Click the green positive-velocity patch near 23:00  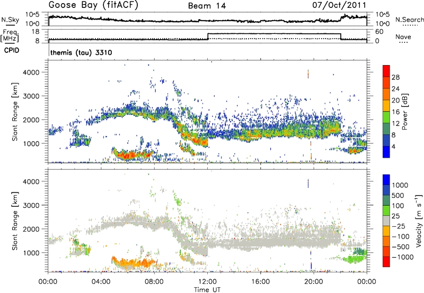click(354, 260)
